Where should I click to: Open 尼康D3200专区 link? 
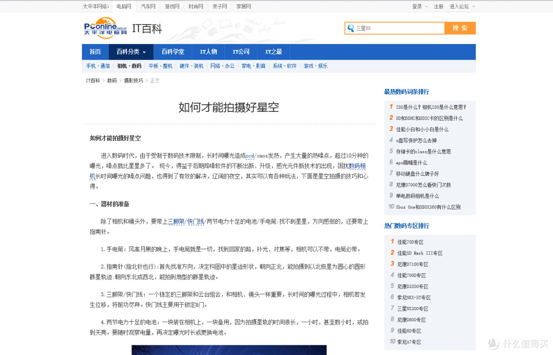pyautogui.click(x=413, y=287)
